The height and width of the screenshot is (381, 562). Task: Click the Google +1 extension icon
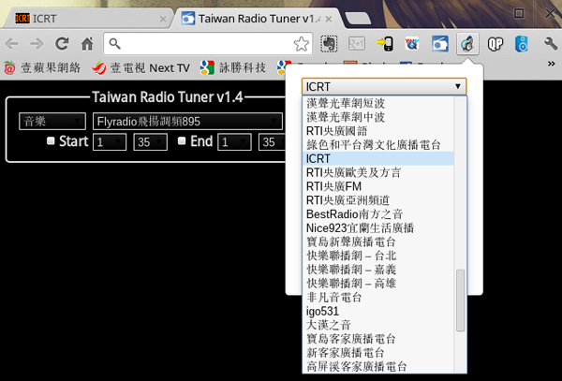click(357, 44)
